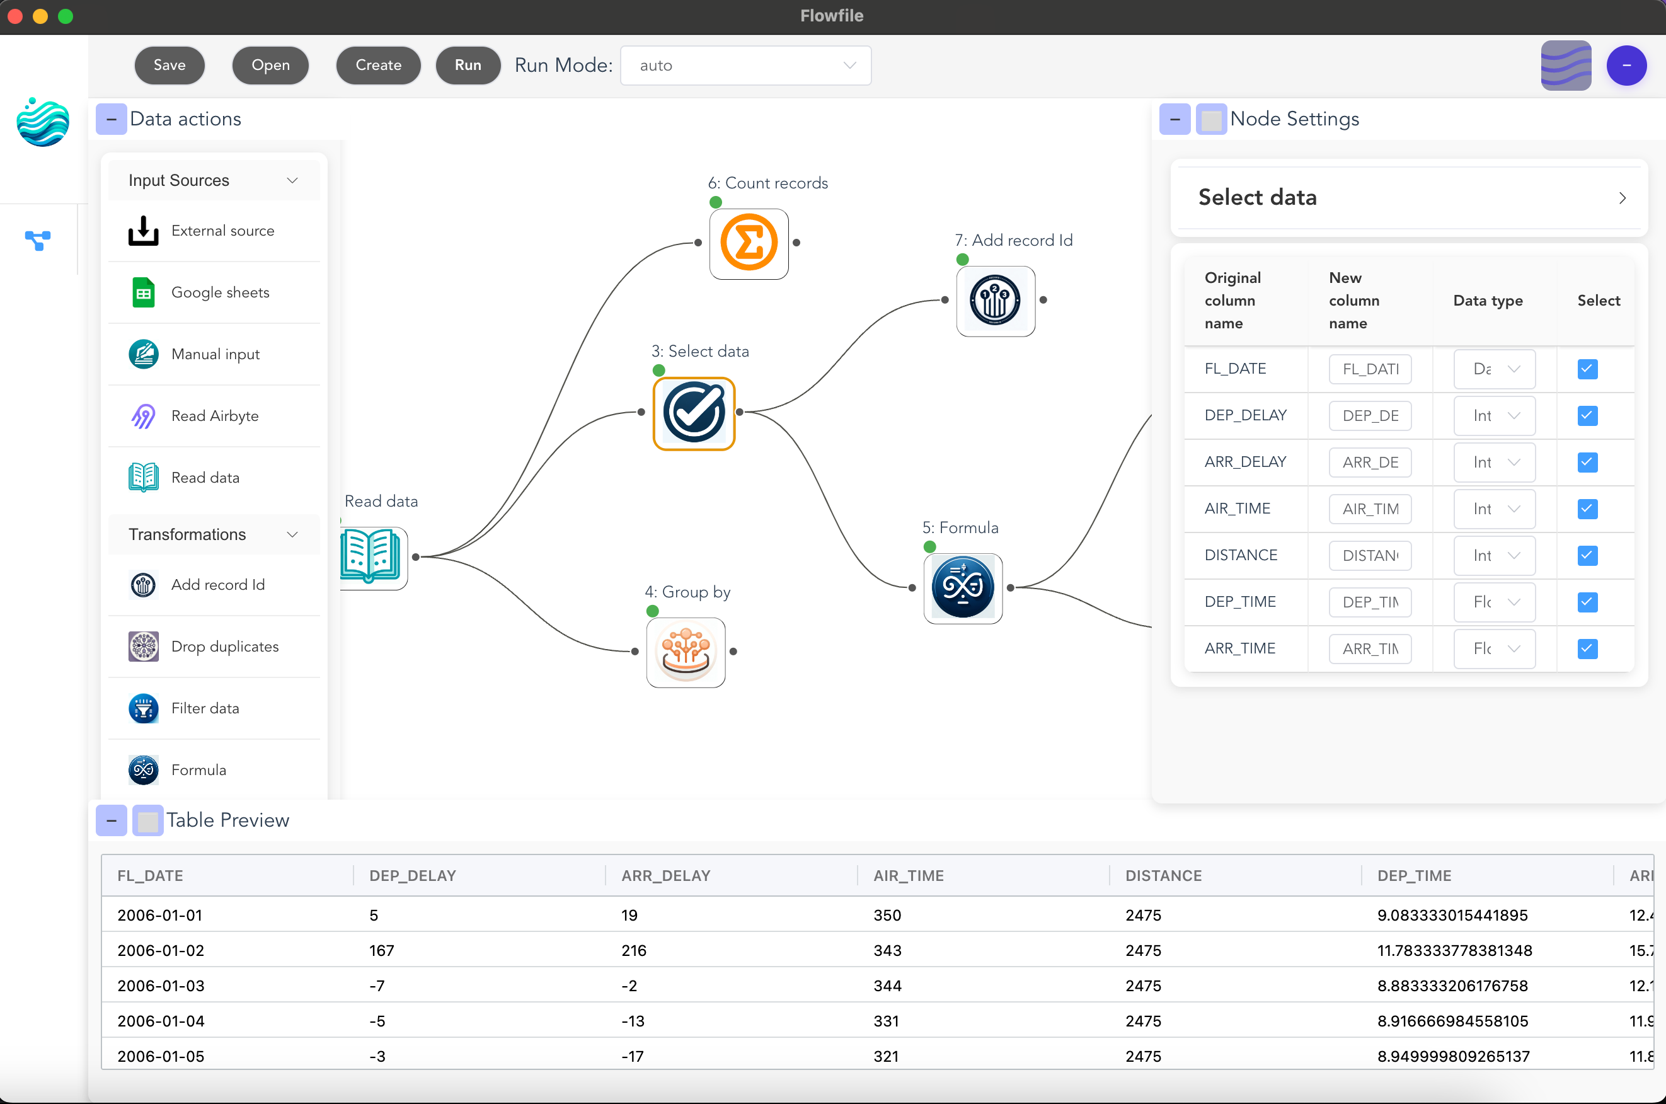Run the current flow
This screenshot has width=1666, height=1104.
tap(468, 65)
